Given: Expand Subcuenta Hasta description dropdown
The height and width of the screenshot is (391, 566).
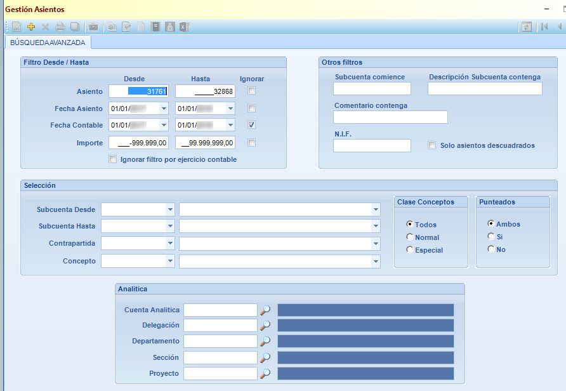Looking at the screenshot, I should click(x=376, y=226).
